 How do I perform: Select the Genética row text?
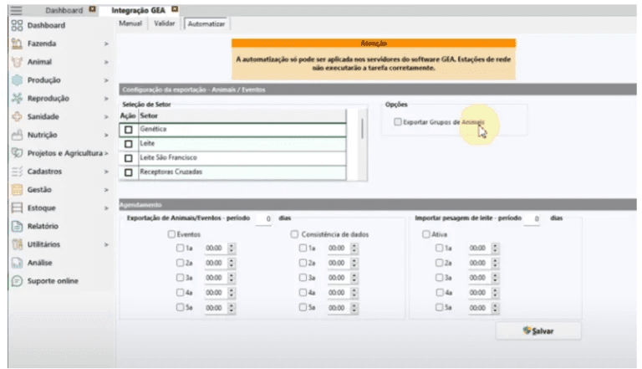pyautogui.click(x=153, y=129)
